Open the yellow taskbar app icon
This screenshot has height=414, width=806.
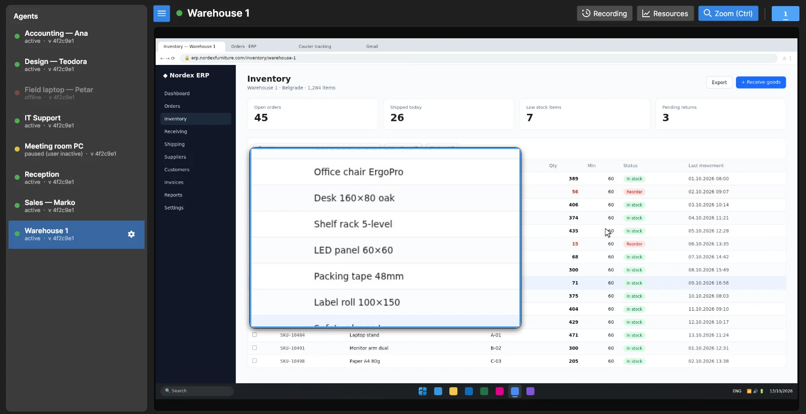pos(453,391)
